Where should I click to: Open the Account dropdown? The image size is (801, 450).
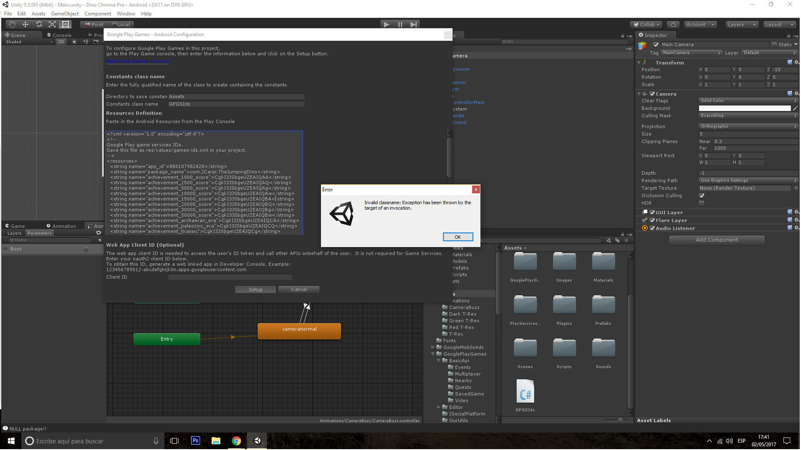coord(700,25)
